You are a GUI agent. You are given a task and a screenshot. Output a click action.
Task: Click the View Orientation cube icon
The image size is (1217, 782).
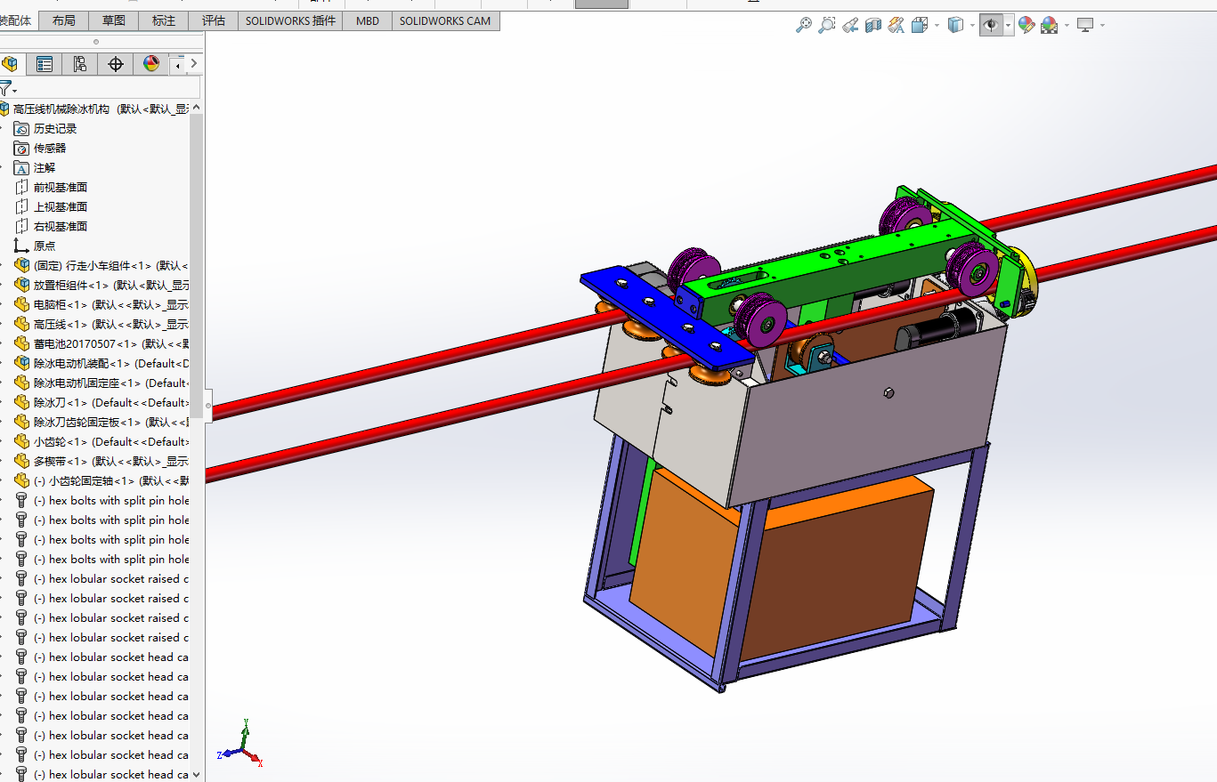921,25
